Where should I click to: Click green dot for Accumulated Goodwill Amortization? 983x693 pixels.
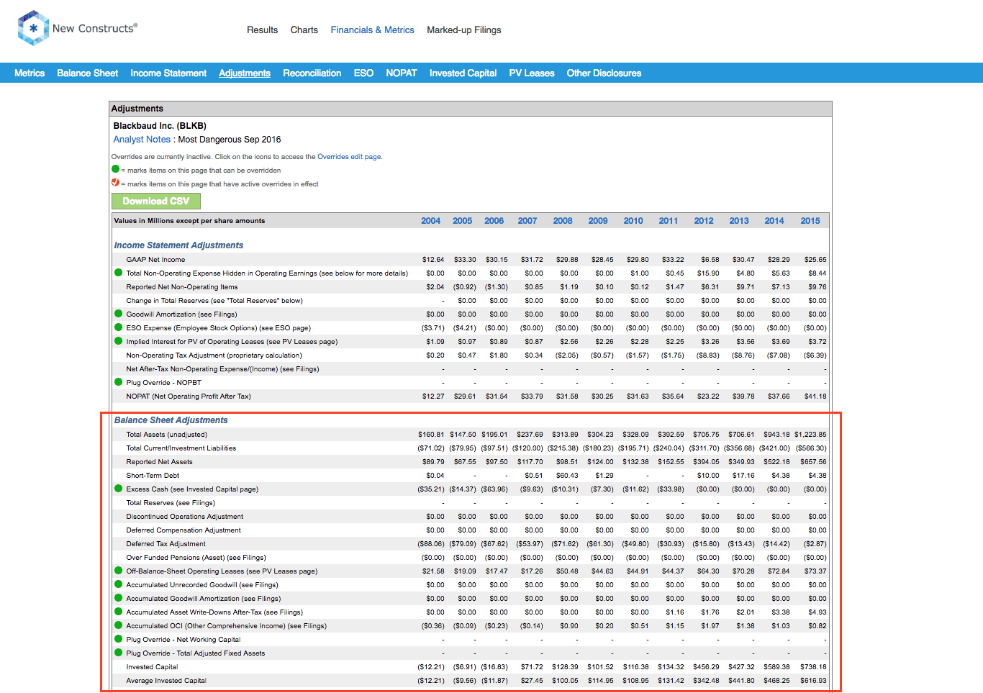pos(118,598)
